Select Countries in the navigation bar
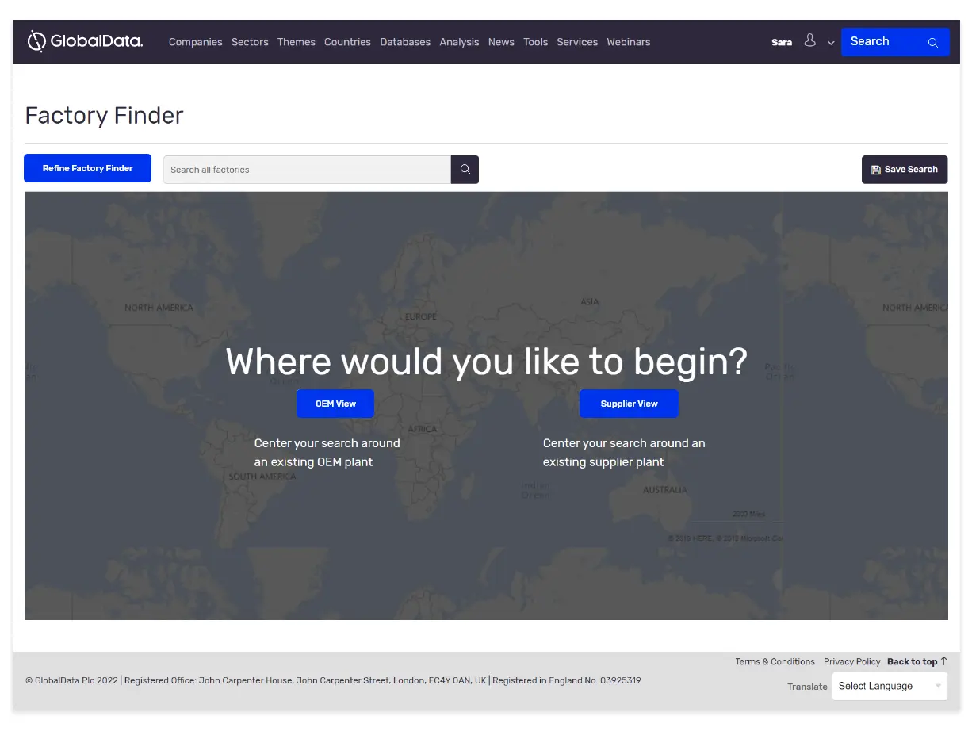 click(347, 42)
